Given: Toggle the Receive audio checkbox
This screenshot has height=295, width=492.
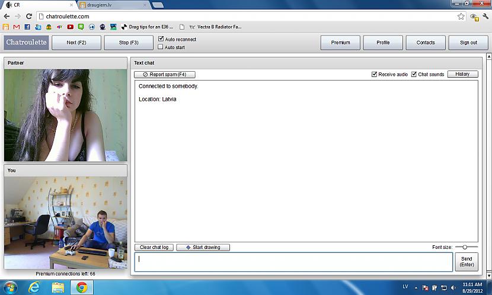Looking at the screenshot, I should [x=374, y=74].
